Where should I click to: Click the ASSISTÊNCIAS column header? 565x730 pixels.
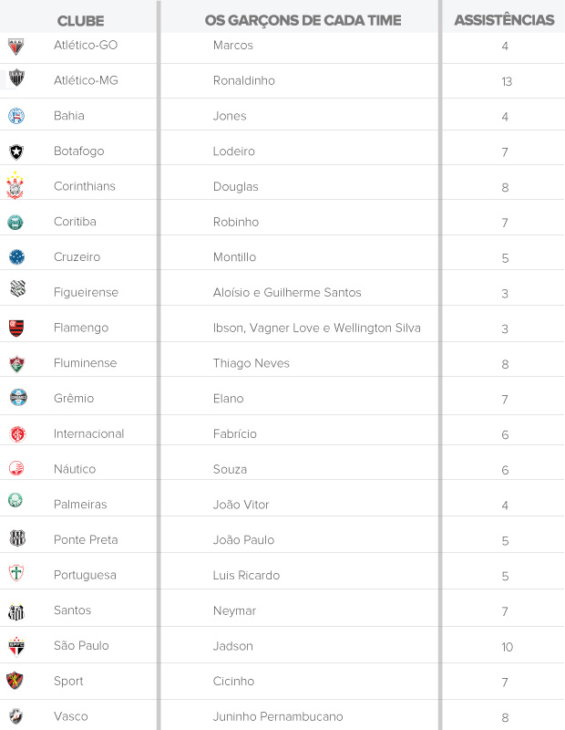[504, 20]
